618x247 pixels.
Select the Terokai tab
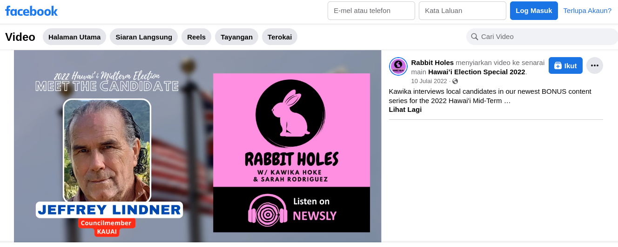tap(280, 37)
